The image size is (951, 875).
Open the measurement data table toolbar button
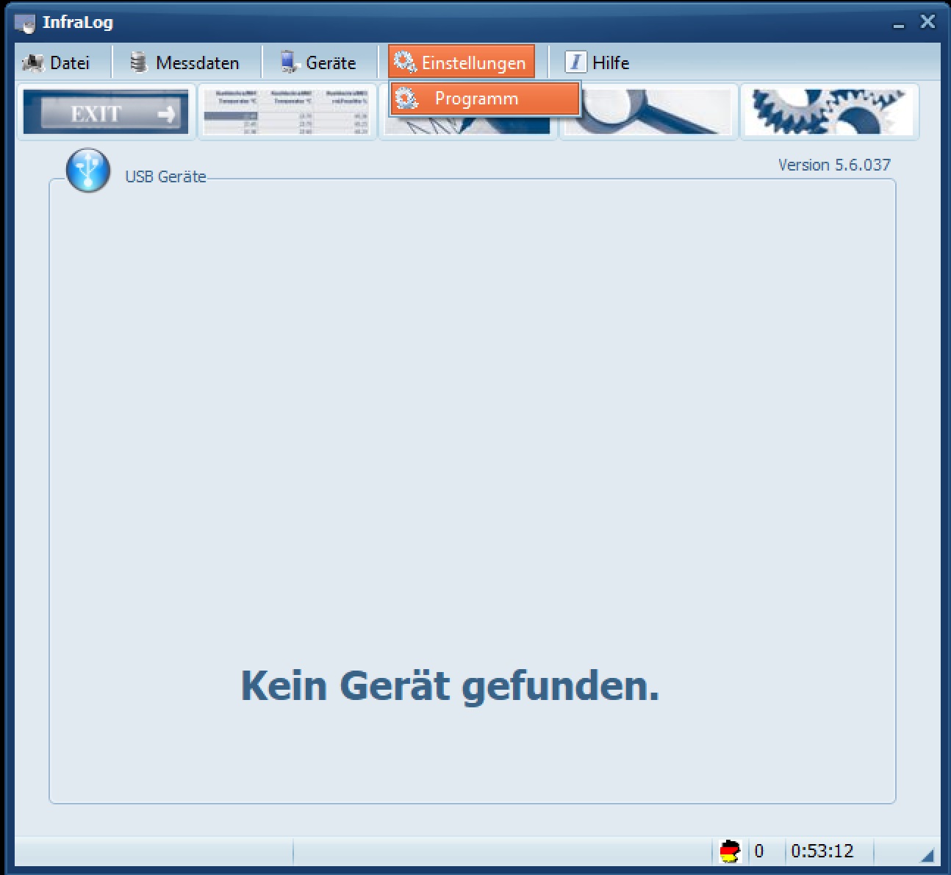pyautogui.click(x=287, y=113)
